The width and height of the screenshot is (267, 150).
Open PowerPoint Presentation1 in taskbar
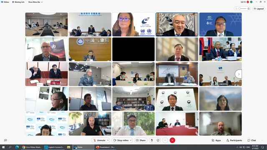click(x=105, y=147)
